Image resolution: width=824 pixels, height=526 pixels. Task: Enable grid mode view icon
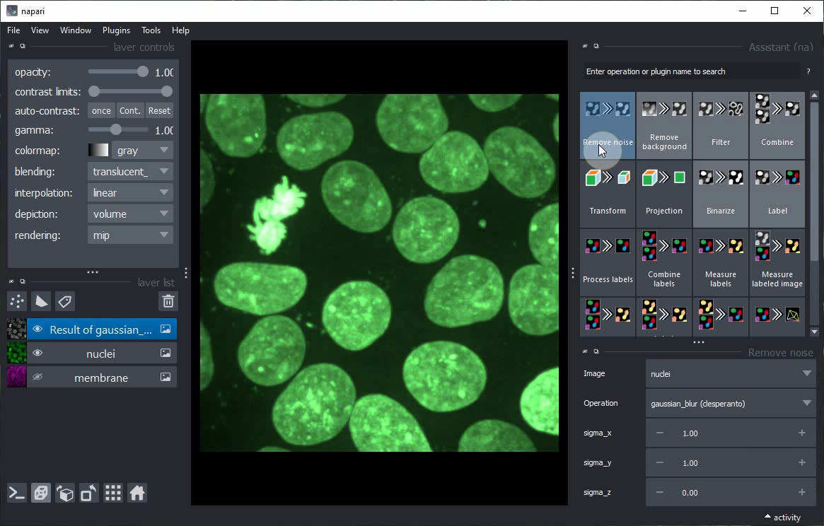pyautogui.click(x=113, y=493)
